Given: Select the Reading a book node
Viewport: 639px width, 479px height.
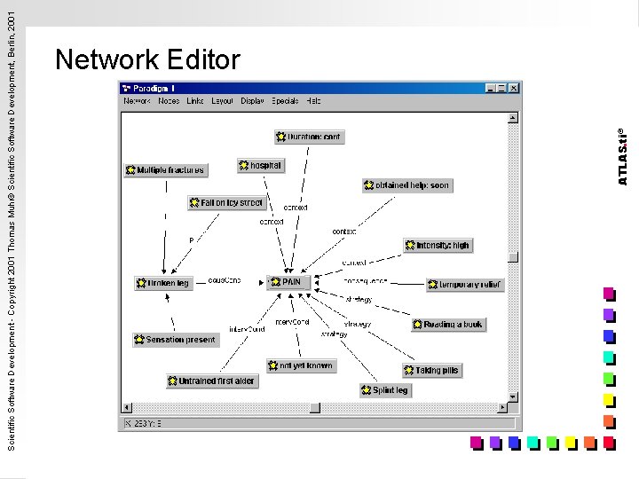Looking at the screenshot, I should pyautogui.click(x=449, y=325).
